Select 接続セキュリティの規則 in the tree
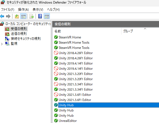Image resolution: width=159 pixels, height=123 pixels. [x=26, y=39]
